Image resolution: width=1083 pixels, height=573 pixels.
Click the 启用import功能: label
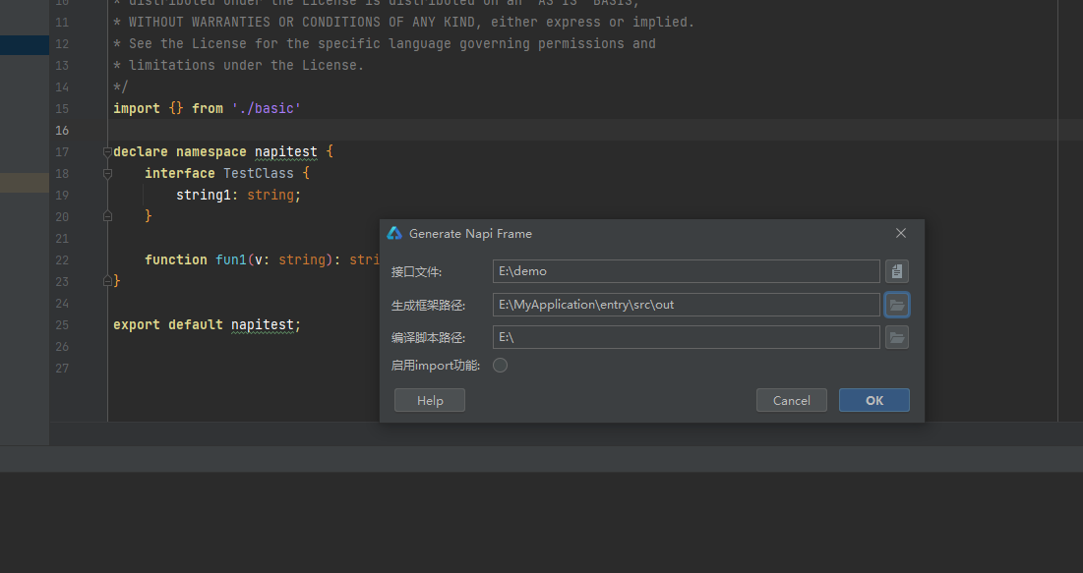pyautogui.click(x=435, y=366)
